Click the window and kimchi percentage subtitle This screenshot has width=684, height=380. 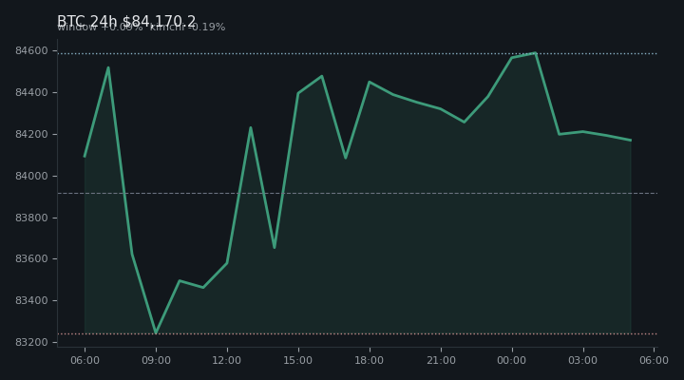click(142, 27)
